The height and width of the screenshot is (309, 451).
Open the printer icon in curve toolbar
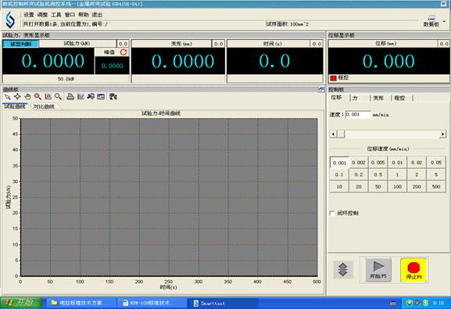70,97
